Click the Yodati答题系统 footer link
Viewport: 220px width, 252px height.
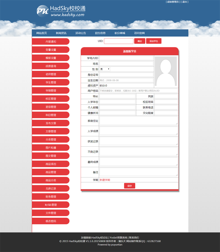coord(118,237)
